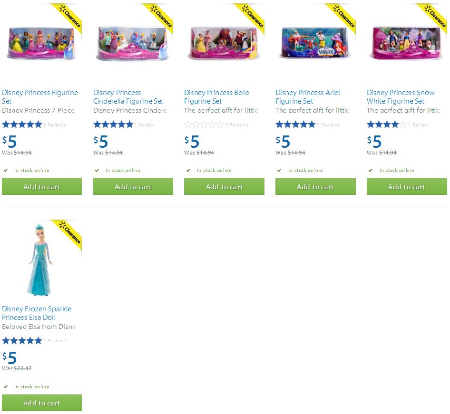450x414 pixels.
Task: Click the Clearance badge on Disney Princess Figurine Set
Action: coord(68,18)
